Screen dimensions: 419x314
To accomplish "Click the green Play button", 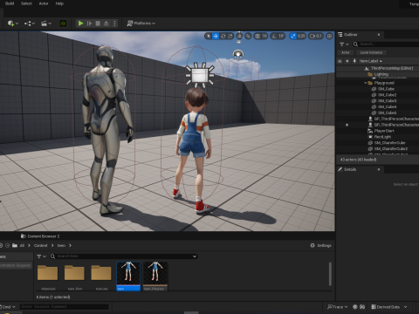I will (80, 24).
